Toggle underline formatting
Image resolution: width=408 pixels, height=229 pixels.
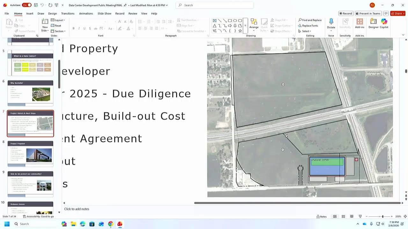[x=84, y=28]
